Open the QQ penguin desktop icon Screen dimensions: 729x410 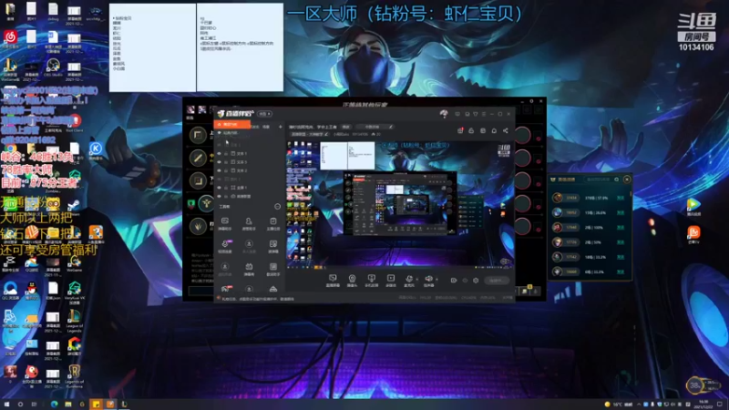(x=32, y=289)
